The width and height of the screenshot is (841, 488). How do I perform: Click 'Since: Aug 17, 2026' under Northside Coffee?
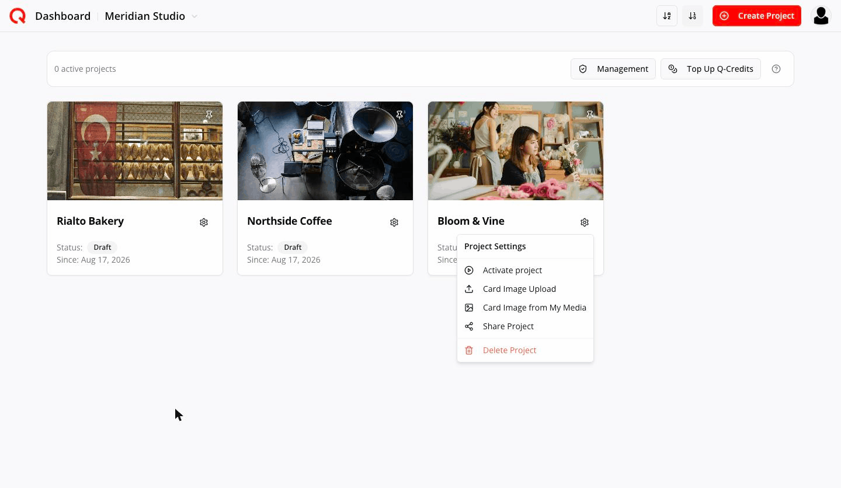coord(284,260)
